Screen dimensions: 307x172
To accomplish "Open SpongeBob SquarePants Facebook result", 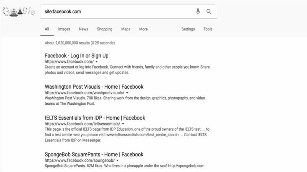I will coord(94,154).
